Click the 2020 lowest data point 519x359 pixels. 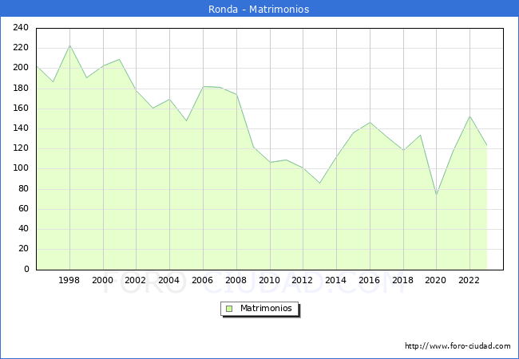pyautogui.click(x=437, y=195)
